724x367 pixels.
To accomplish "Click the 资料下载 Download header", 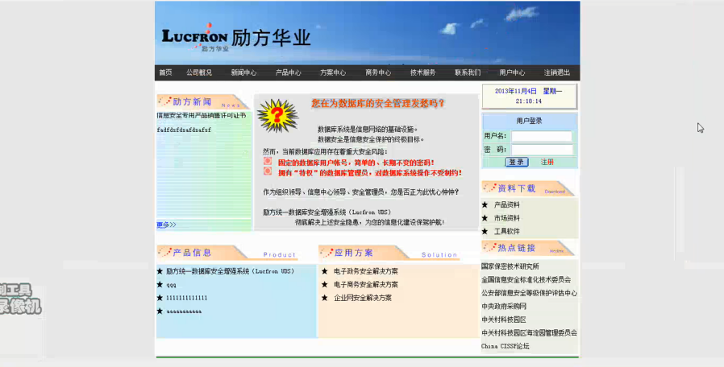I will pos(528,188).
